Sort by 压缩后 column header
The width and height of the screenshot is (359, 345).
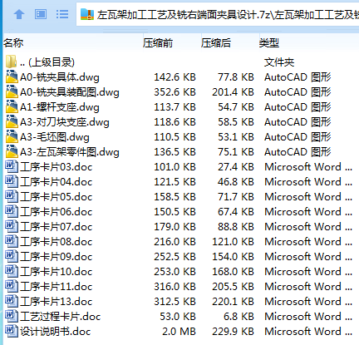coord(216,43)
